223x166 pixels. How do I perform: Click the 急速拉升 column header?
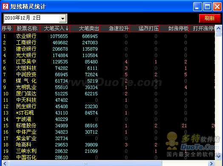point(114,29)
